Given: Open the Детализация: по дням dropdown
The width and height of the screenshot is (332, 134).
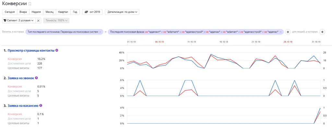Looking at the screenshot, I should 122,12.
